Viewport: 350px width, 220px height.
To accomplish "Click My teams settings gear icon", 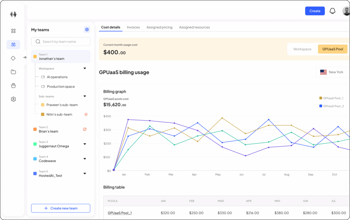I will [87, 30].
